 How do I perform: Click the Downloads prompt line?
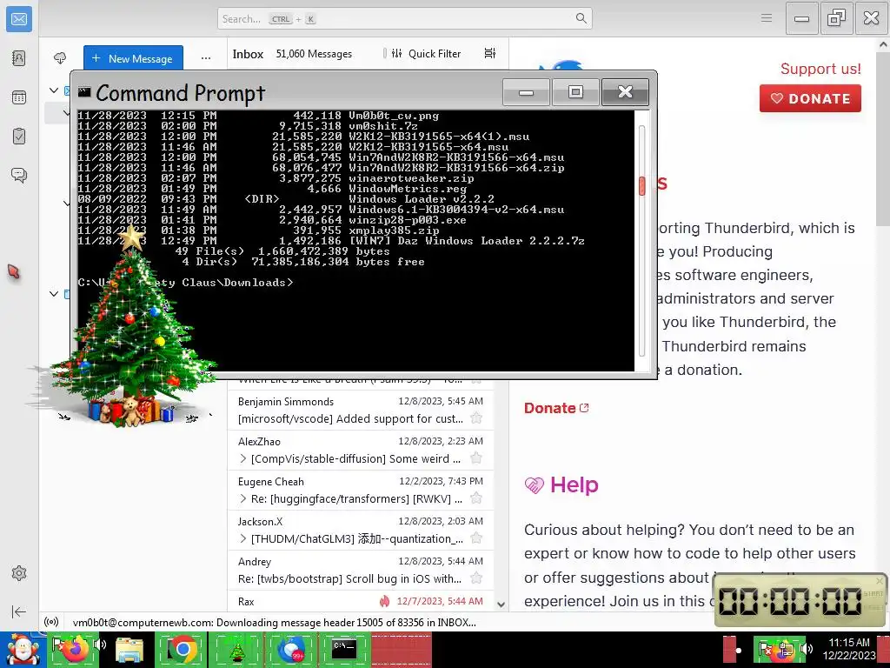tap(186, 283)
